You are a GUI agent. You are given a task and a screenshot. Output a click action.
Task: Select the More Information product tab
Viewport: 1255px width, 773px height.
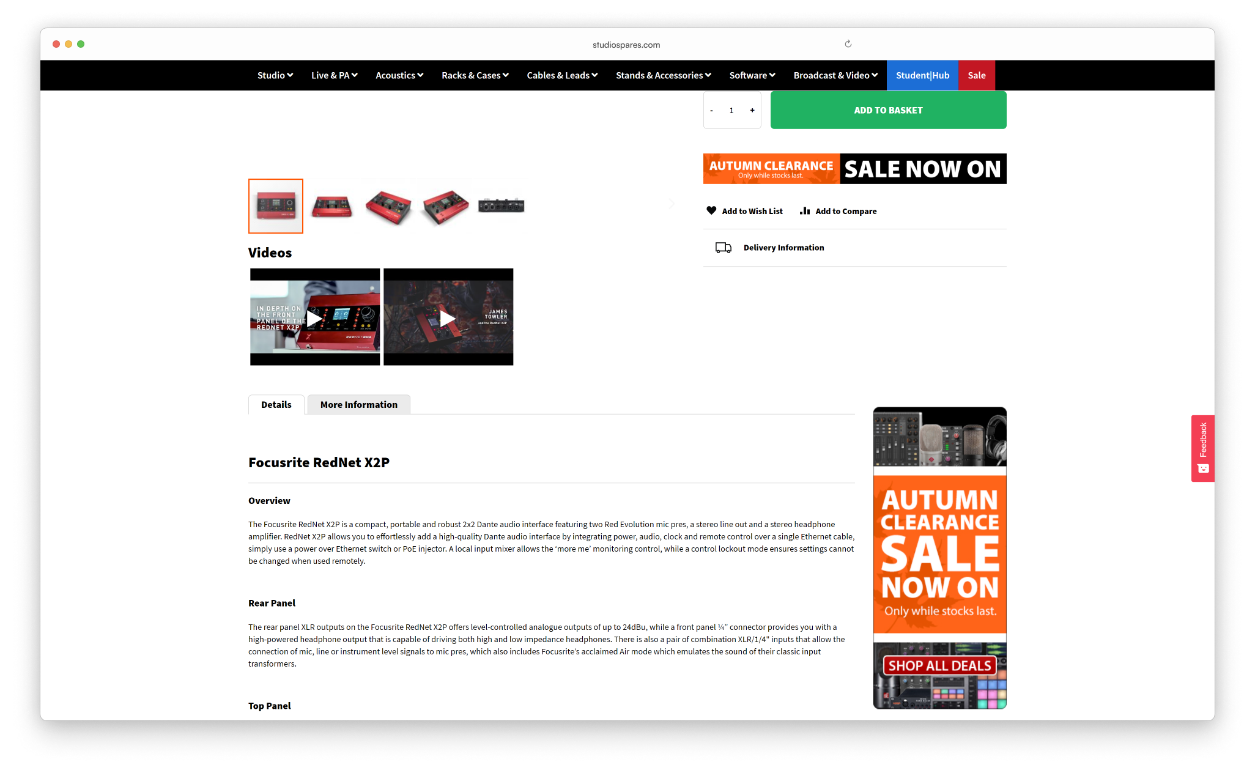(358, 404)
